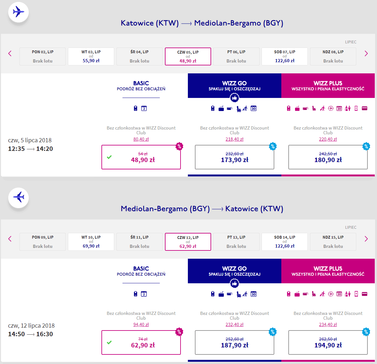This screenshot has height=364, width=377.
Task: Select the WT 10, LIP return date 69,90 zł
Action: click(91, 242)
